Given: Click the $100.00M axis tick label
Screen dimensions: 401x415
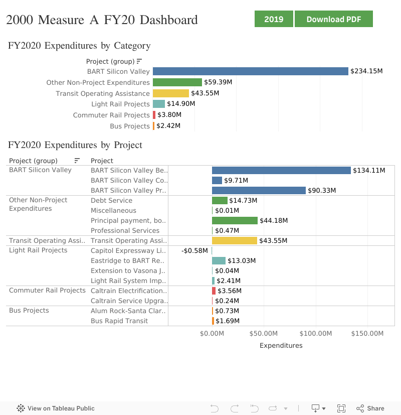Looking at the screenshot, I should click(316, 333).
